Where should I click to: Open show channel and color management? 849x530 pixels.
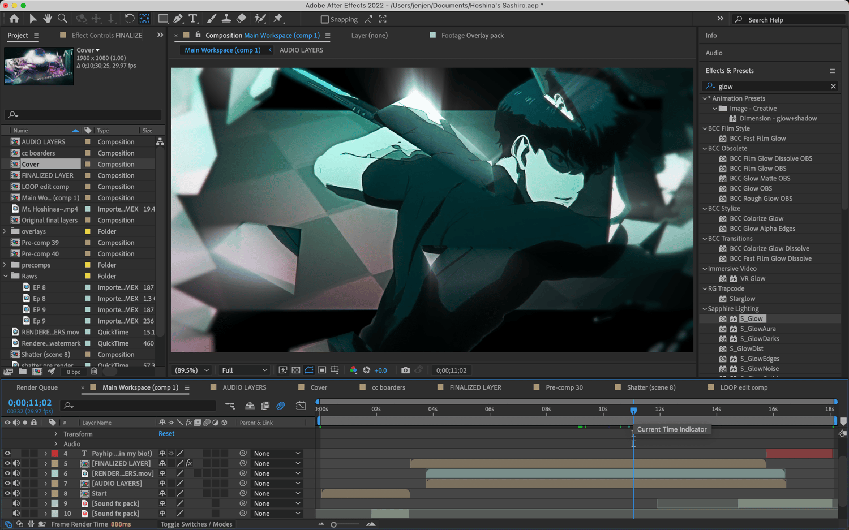[354, 370]
